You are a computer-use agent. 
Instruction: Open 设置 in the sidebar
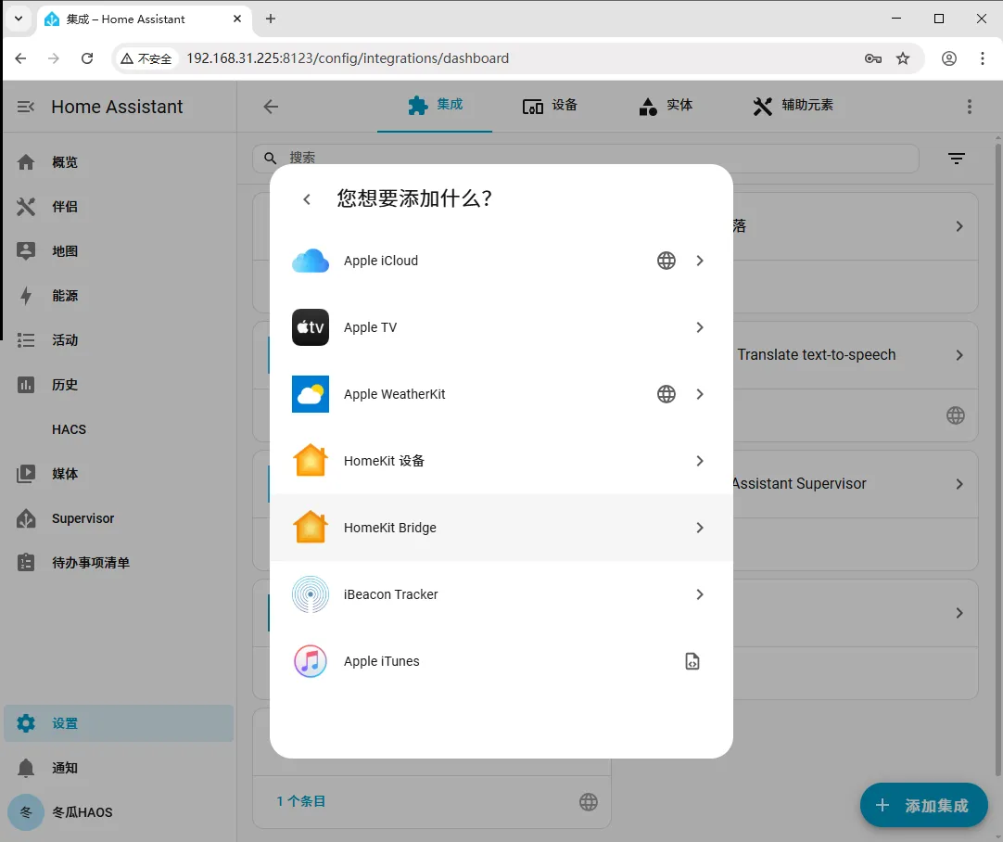[119, 723]
